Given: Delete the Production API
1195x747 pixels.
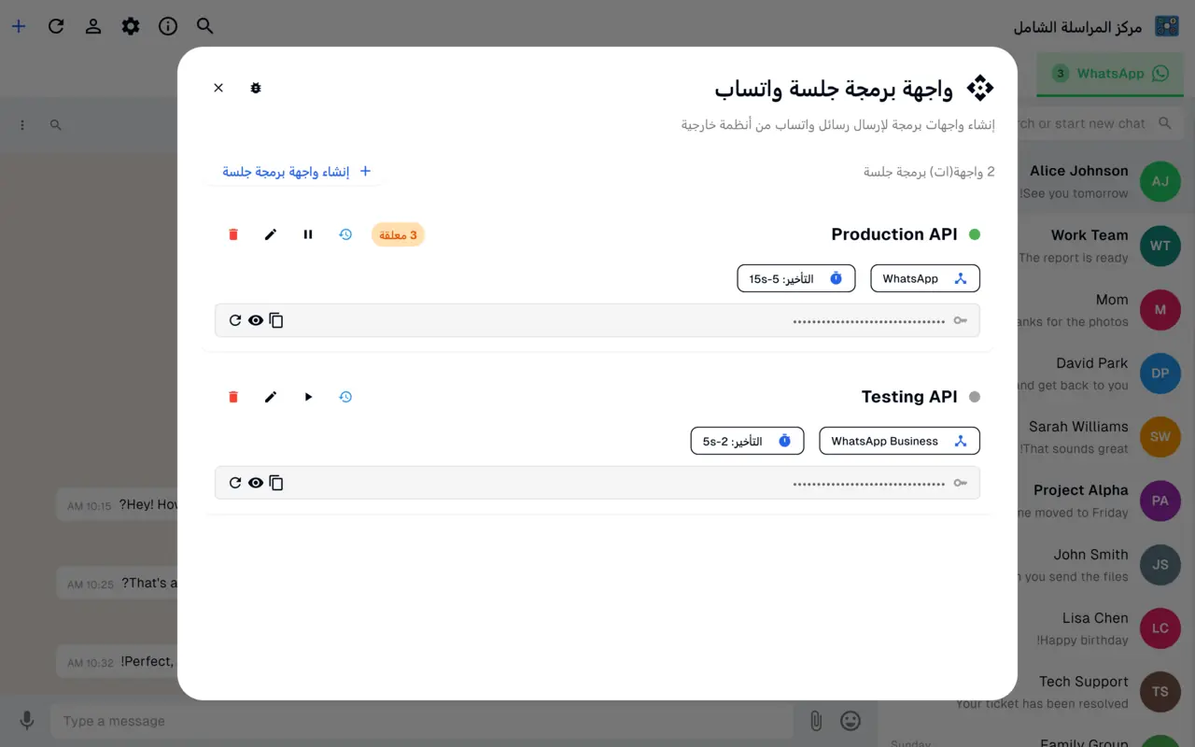Looking at the screenshot, I should point(233,234).
